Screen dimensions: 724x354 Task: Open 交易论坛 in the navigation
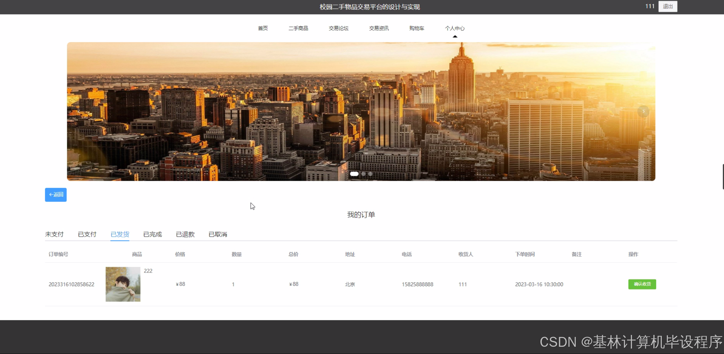338,28
